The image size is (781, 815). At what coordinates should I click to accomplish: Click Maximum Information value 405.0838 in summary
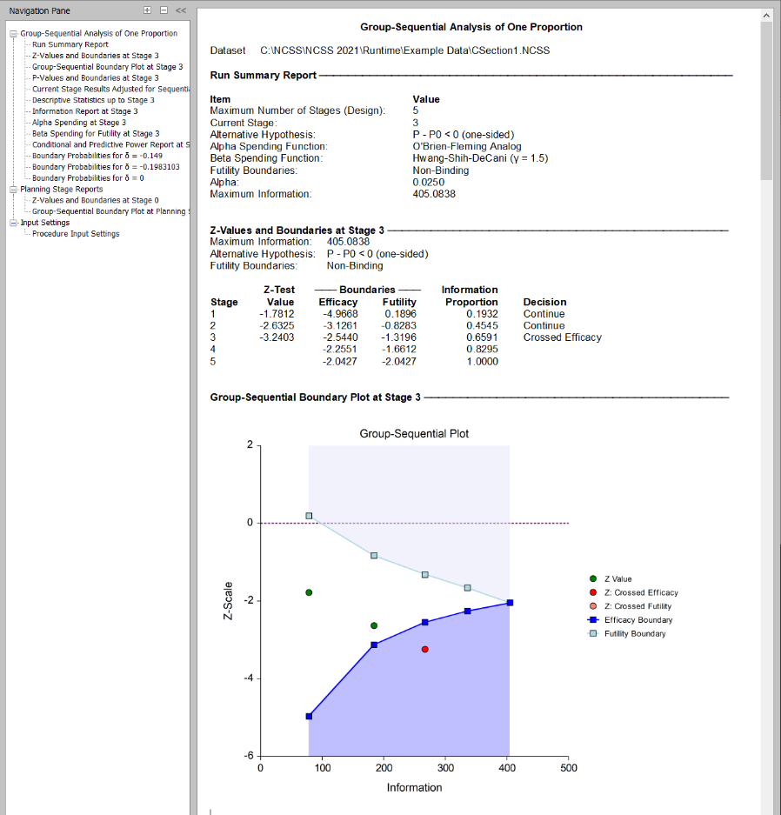(x=434, y=194)
